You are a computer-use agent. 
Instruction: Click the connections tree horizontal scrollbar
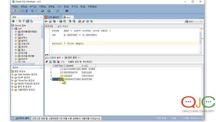click(x=24, y=64)
